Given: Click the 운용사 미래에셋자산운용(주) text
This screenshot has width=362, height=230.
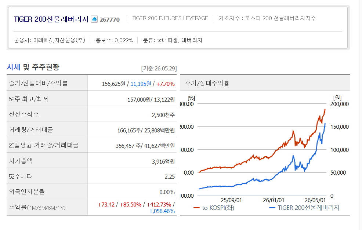Looking at the screenshot, I should point(50,40).
